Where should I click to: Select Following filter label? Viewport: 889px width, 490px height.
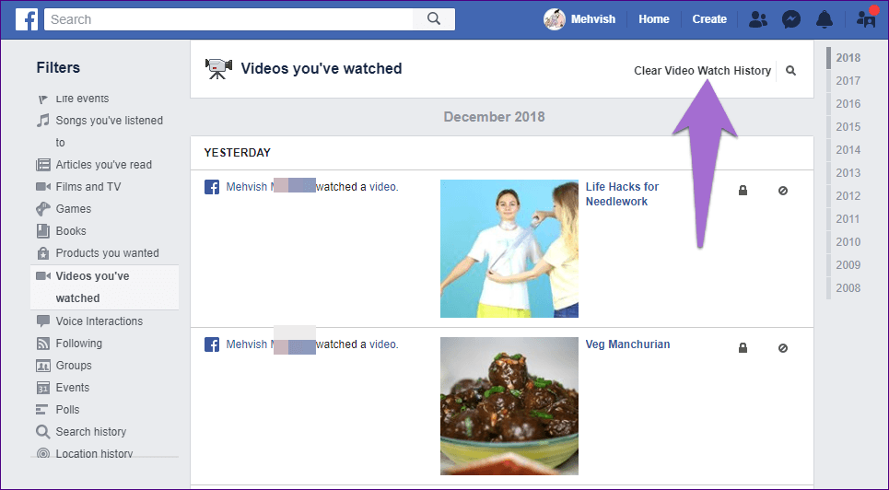79,344
